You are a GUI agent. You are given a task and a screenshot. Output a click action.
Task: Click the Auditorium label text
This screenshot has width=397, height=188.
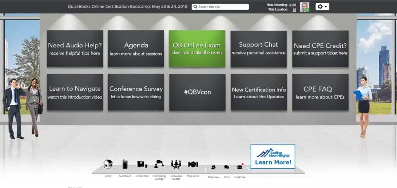pyautogui.click(x=125, y=176)
